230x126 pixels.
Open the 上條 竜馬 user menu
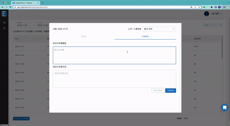click(x=216, y=14)
